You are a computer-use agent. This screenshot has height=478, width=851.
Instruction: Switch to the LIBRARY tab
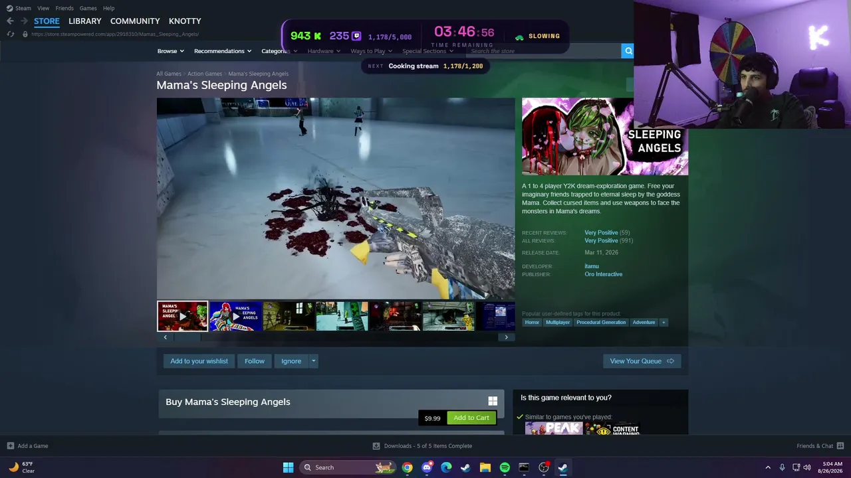tap(85, 21)
